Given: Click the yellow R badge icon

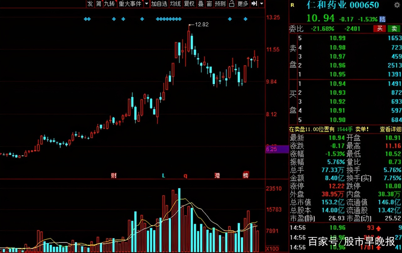Looking at the screenshot, I should click(x=292, y=5).
